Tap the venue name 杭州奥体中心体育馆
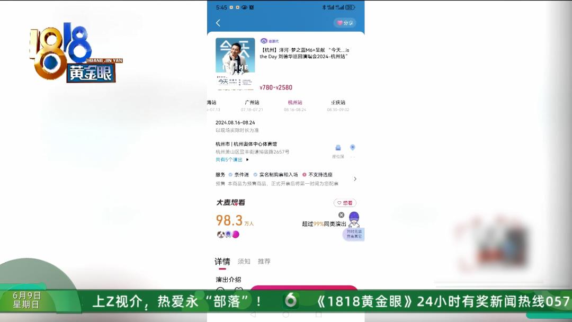This screenshot has height=322, width=572. coord(255,144)
